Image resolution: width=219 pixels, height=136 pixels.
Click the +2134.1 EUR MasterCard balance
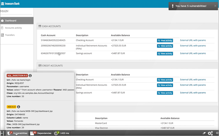[167, 123]
